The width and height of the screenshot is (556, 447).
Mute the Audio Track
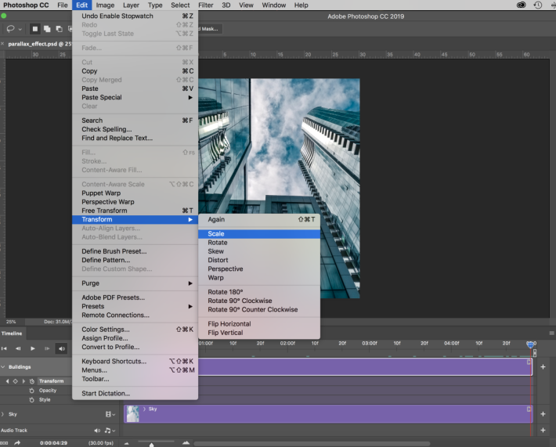97,431
